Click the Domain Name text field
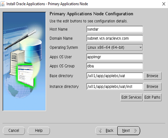Viewport: 168px width, 138px height. 115,38
